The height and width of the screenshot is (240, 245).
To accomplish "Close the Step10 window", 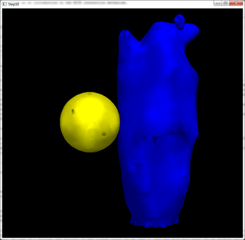I will tap(236, 3).
